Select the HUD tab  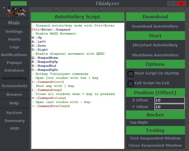(15, 128)
